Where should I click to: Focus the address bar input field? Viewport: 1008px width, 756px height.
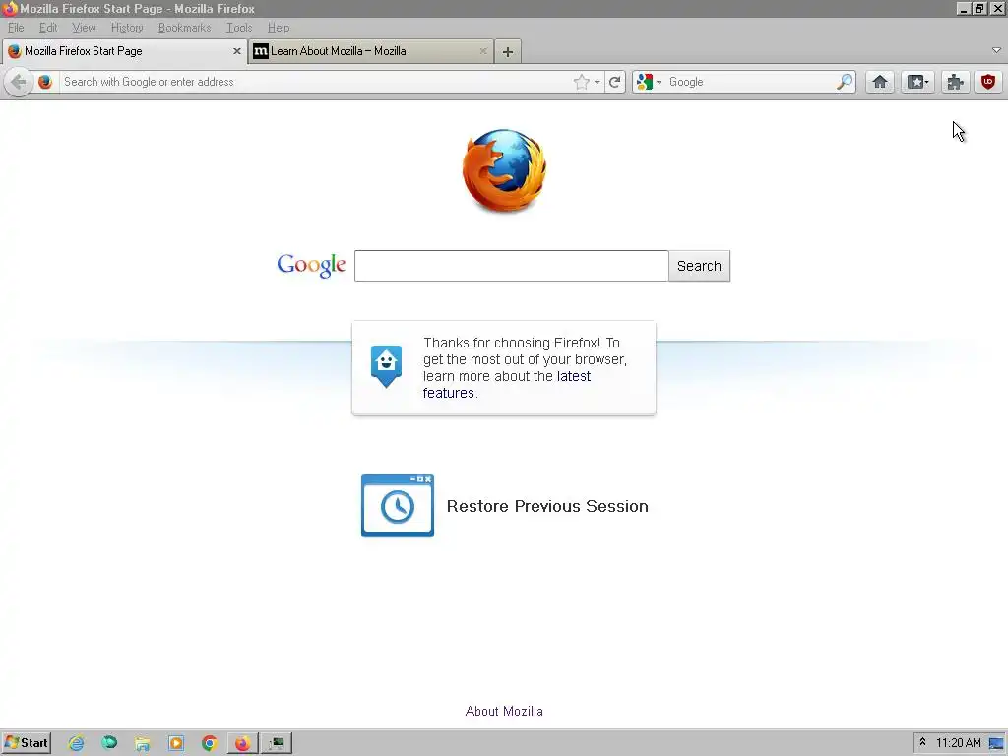tap(315, 82)
